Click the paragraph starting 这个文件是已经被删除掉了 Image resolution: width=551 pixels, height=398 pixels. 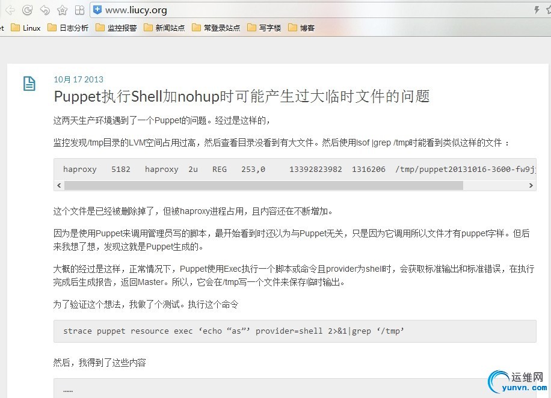(x=193, y=211)
